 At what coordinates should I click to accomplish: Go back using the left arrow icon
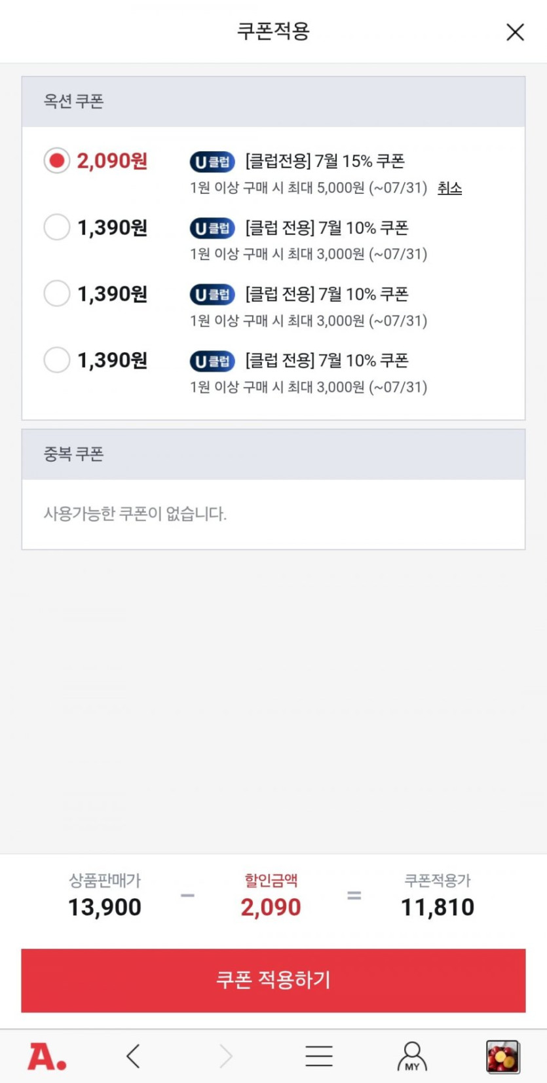point(133,1056)
